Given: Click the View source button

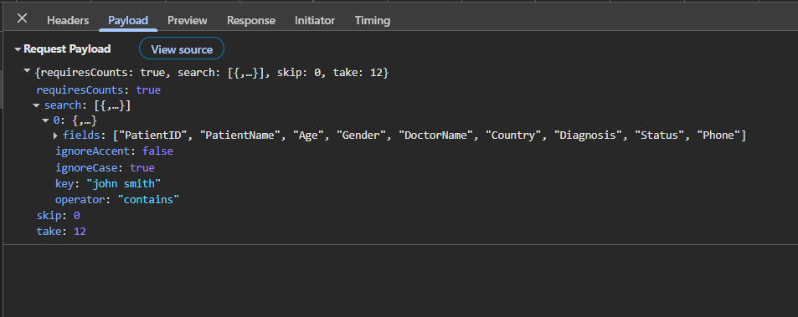Looking at the screenshot, I should coord(182,49).
